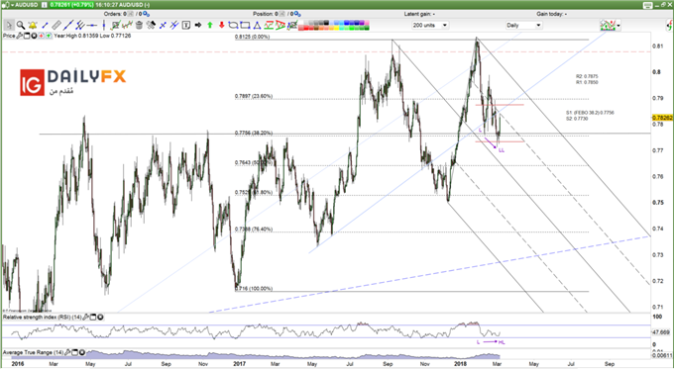Select the blue segment line tool
The width and height of the screenshot is (674, 369).
tap(45, 26)
